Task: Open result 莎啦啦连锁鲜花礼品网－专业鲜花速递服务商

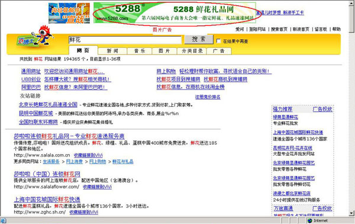Action: 69,136
